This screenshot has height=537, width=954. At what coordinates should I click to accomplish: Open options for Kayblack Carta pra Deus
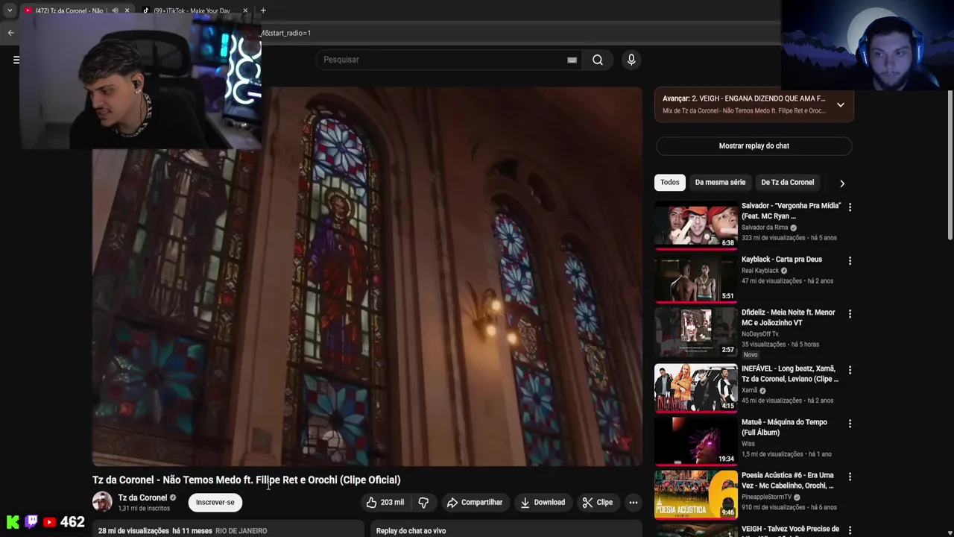(850, 260)
